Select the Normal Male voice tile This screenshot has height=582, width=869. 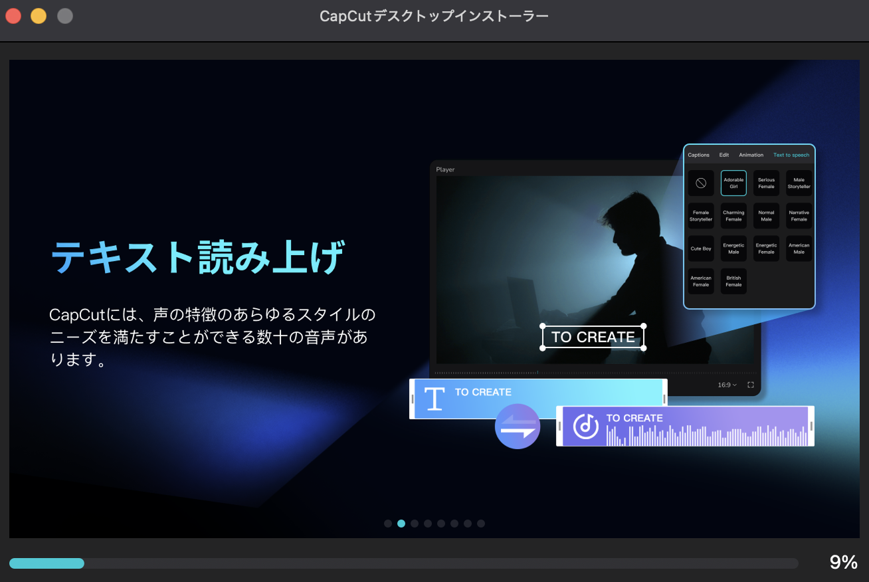(766, 216)
